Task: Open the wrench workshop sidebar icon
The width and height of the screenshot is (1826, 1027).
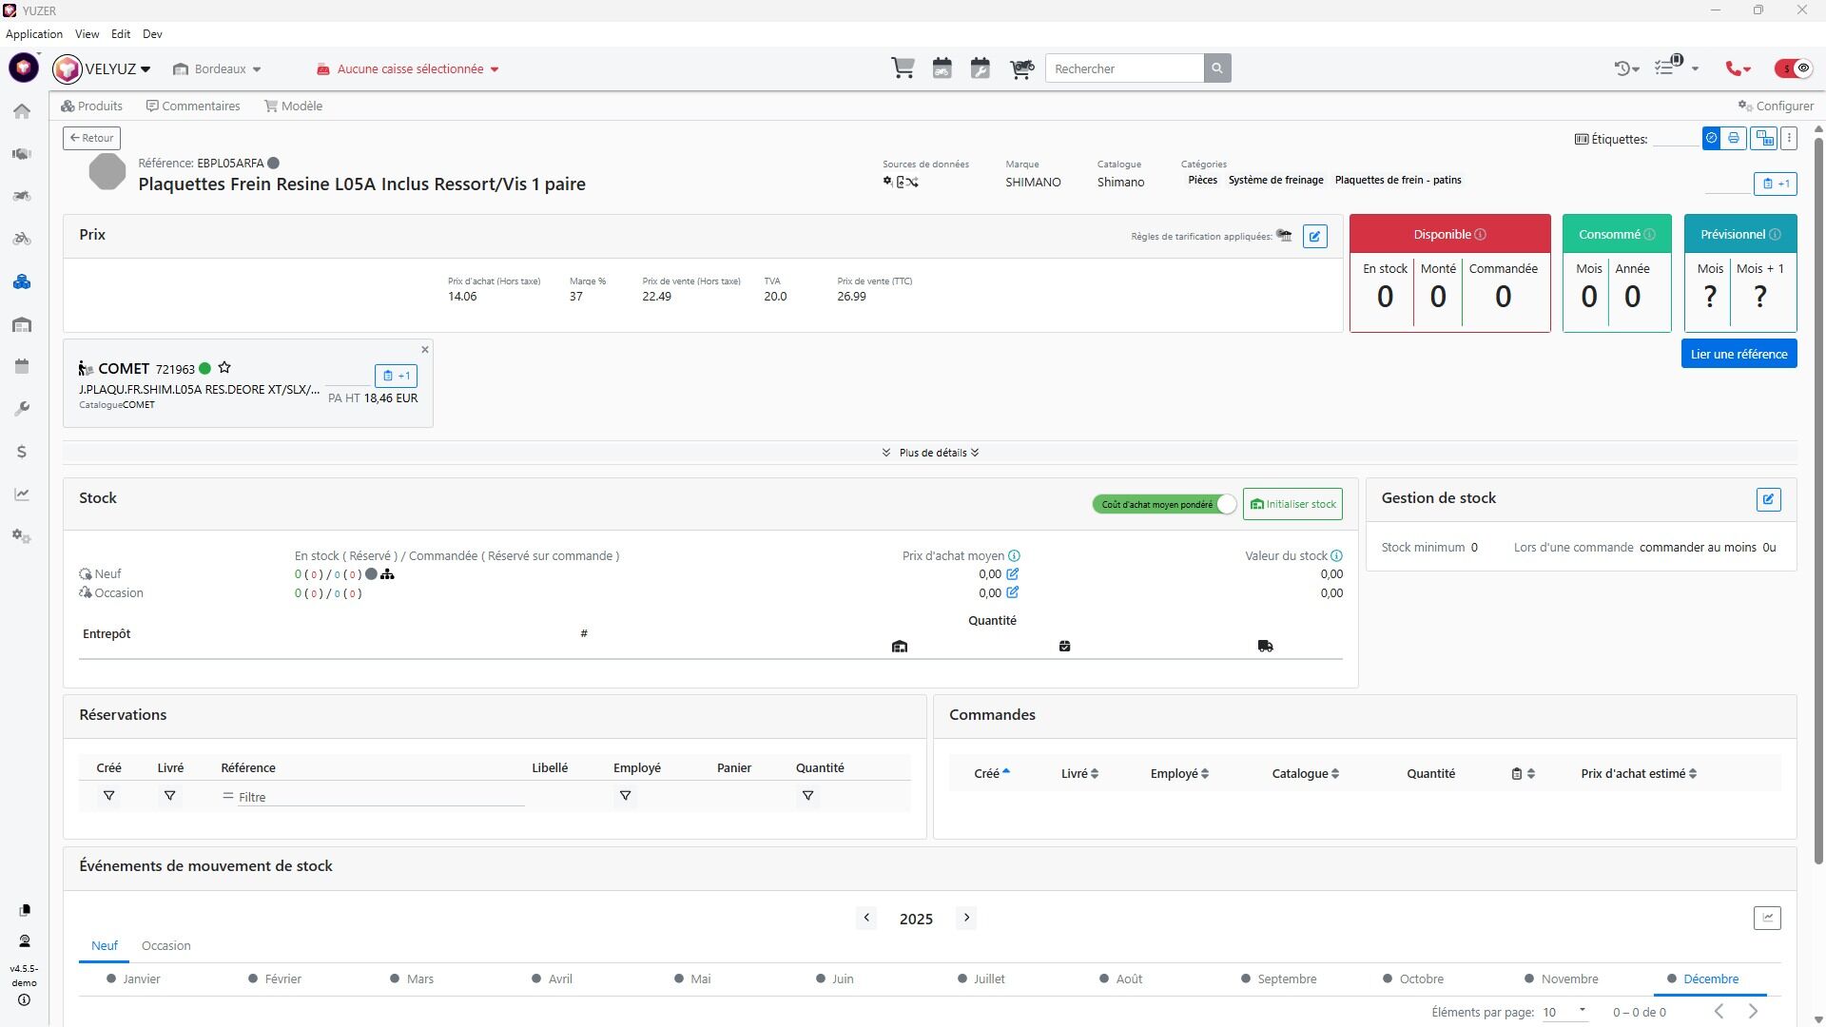Action: point(22,409)
